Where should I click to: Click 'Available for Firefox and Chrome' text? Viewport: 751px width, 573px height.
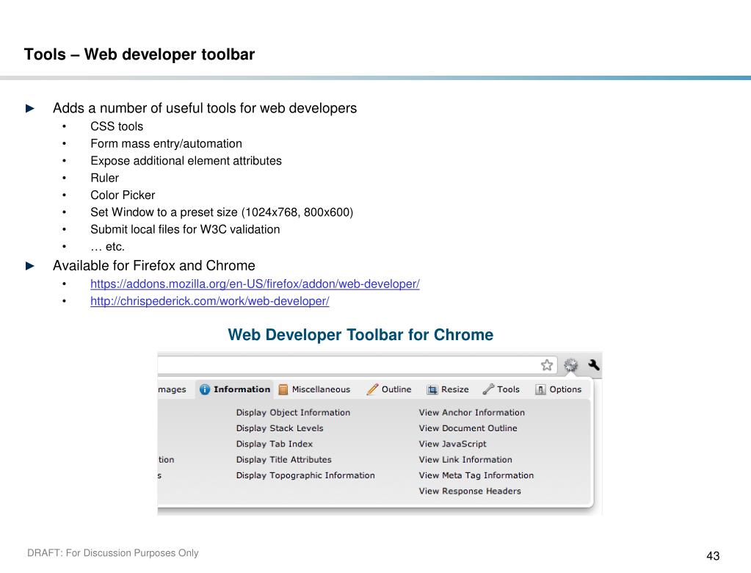click(153, 265)
